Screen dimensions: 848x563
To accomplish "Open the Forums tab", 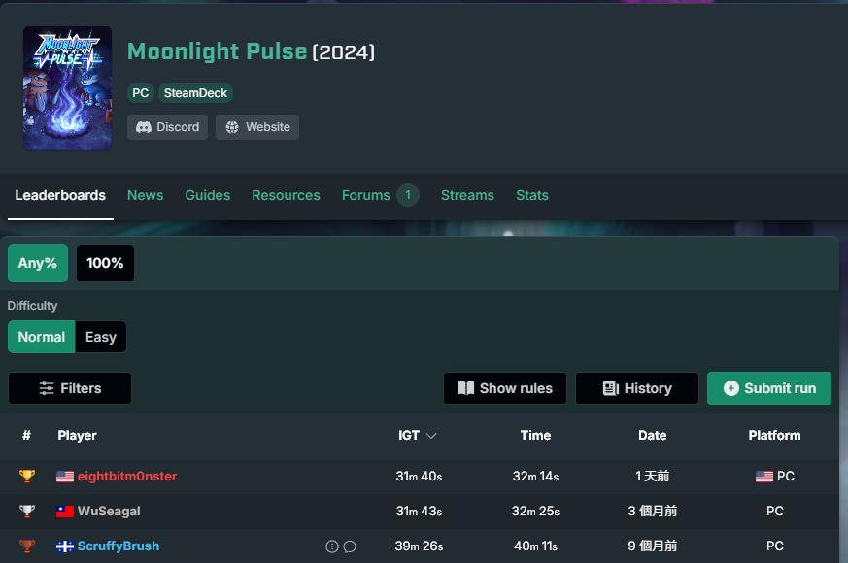I will tap(365, 195).
